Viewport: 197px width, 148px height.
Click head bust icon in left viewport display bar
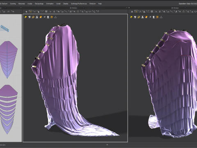48,17
